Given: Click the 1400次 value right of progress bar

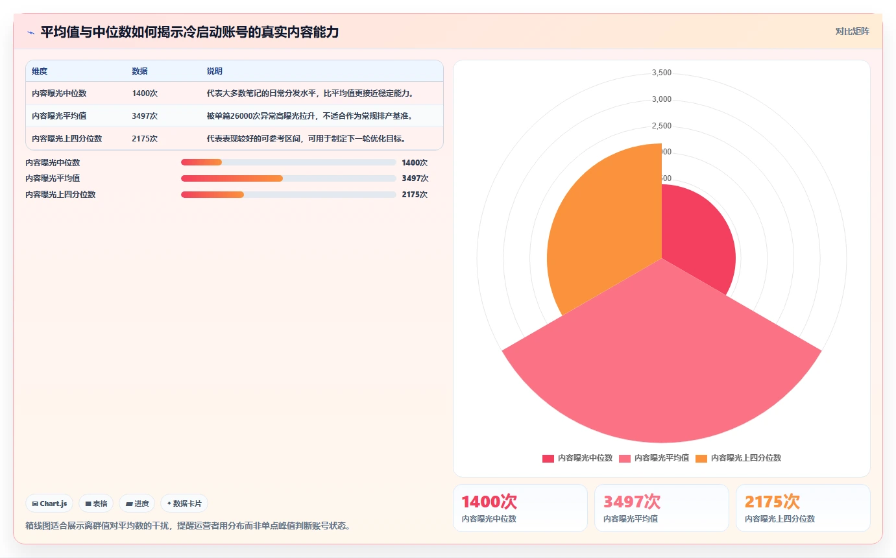Looking at the screenshot, I should coord(415,163).
